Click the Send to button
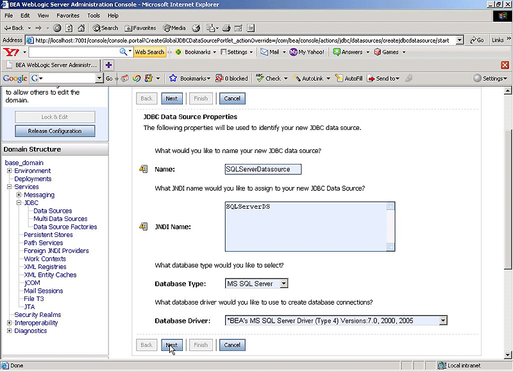The image size is (513, 372). pos(383,78)
